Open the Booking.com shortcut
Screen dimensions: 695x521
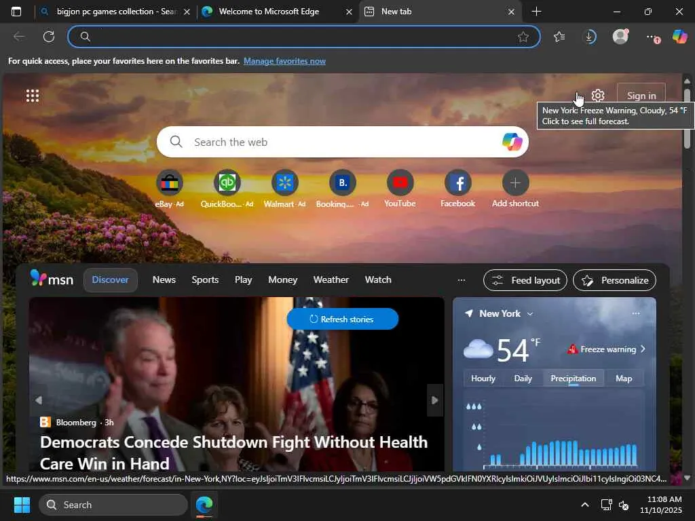[x=342, y=182]
